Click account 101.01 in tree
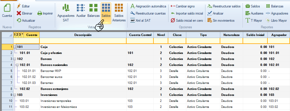The height and width of the screenshot is (111, 290). coord(25,53)
